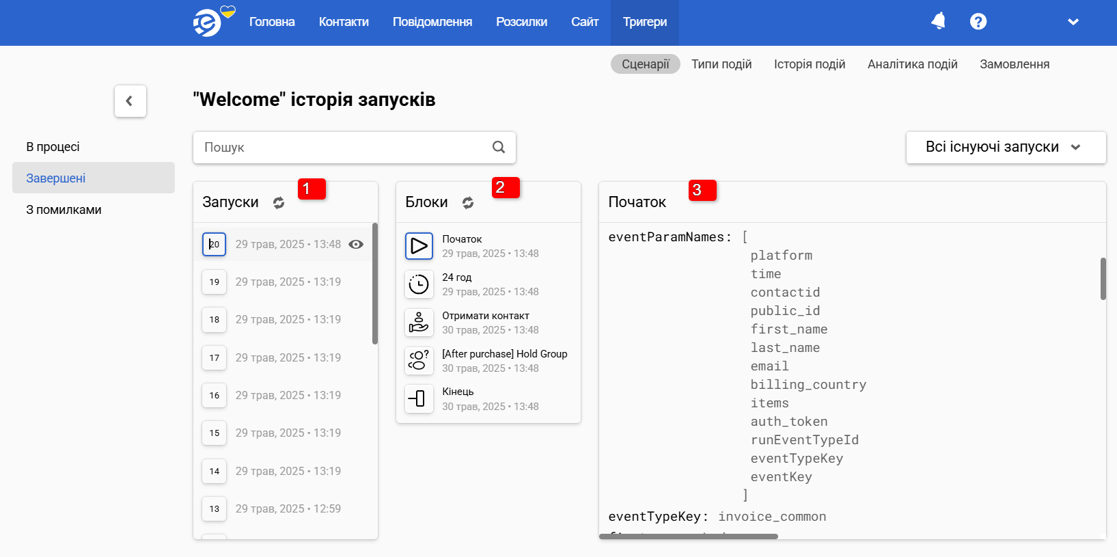
Task: Open launch number 14
Action: pyautogui.click(x=214, y=472)
